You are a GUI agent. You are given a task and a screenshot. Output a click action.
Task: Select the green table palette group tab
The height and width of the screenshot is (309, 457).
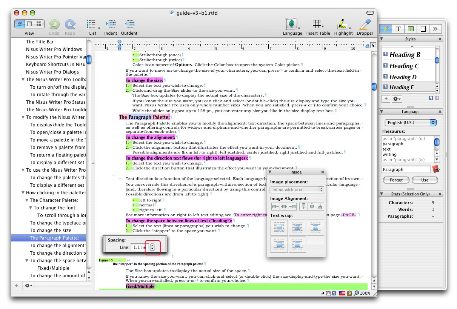pos(411,29)
